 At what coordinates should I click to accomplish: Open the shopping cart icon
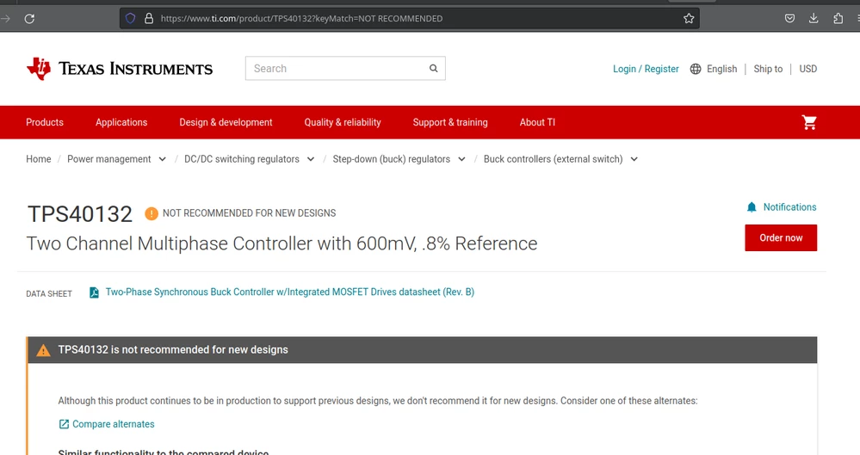point(809,122)
